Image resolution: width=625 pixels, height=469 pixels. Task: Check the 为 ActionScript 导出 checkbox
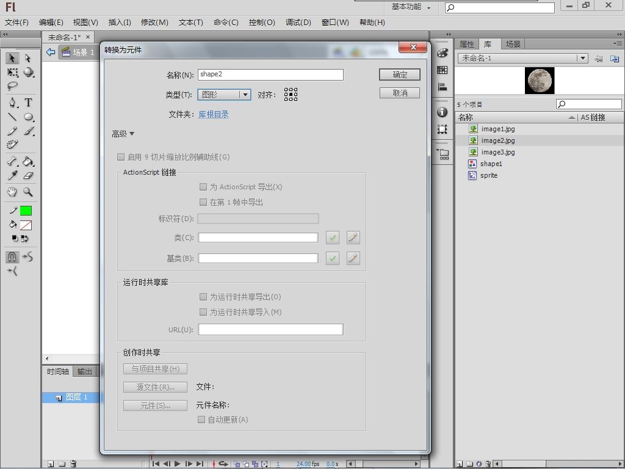(x=203, y=187)
